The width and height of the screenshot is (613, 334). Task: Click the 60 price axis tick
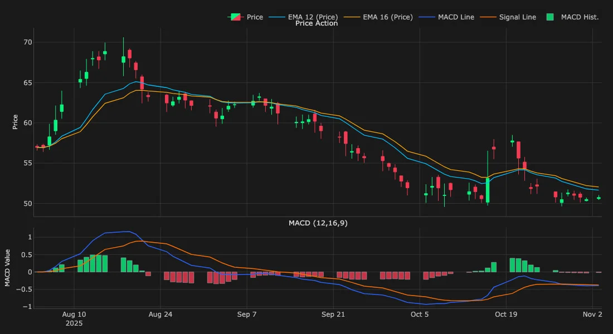tap(28, 123)
